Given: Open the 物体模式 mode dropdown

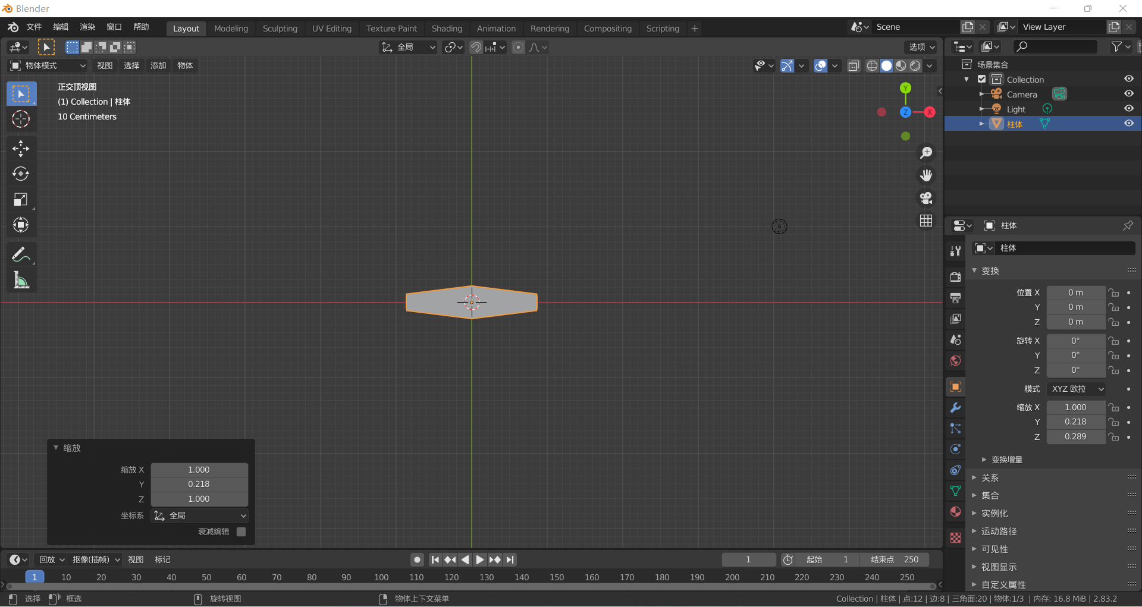Looking at the screenshot, I should (x=48, y=65).
